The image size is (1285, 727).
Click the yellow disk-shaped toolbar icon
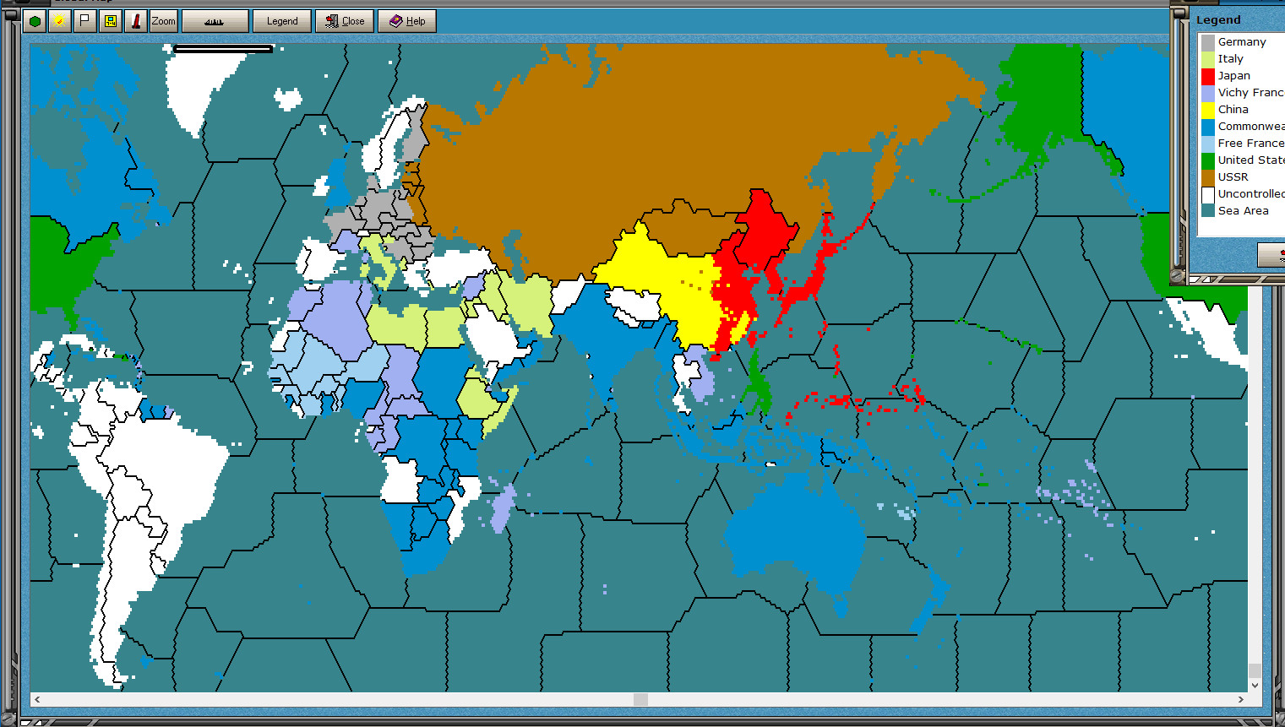pos(111,21)
